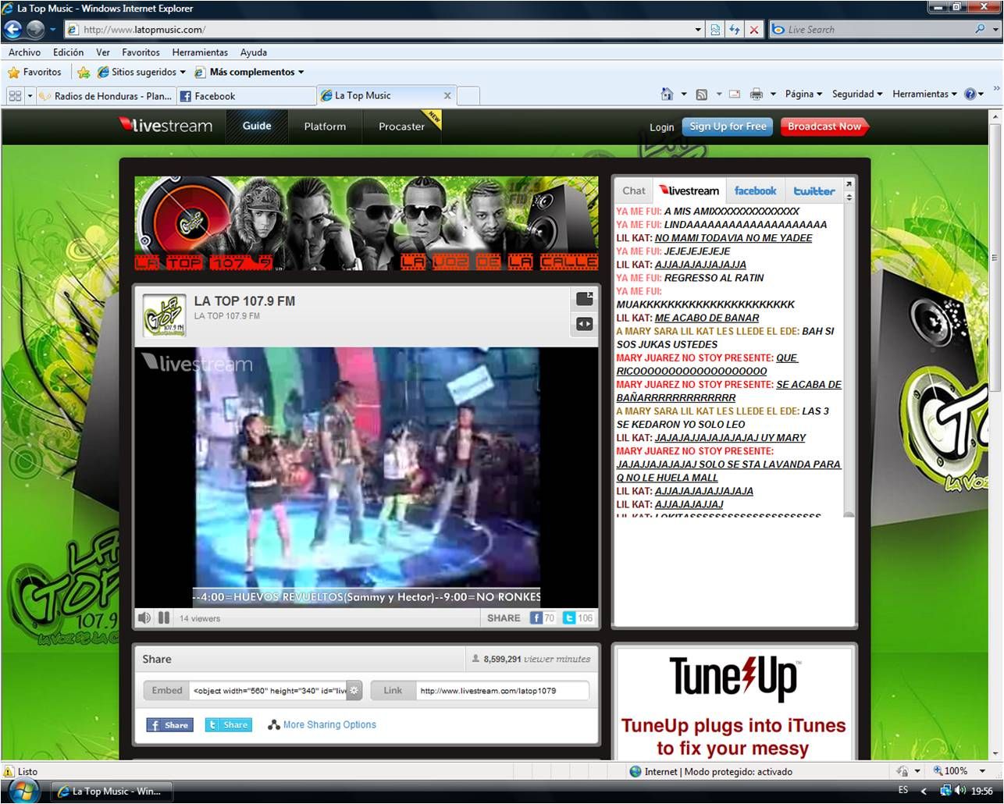This screenshot has height=804, width=1004.
Task: Expand player width double-arrow icon
Action: click(x=585, y=324)
